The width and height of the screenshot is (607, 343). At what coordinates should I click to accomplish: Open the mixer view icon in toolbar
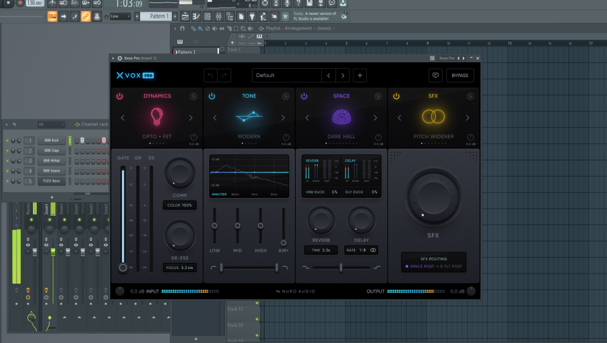218,16
